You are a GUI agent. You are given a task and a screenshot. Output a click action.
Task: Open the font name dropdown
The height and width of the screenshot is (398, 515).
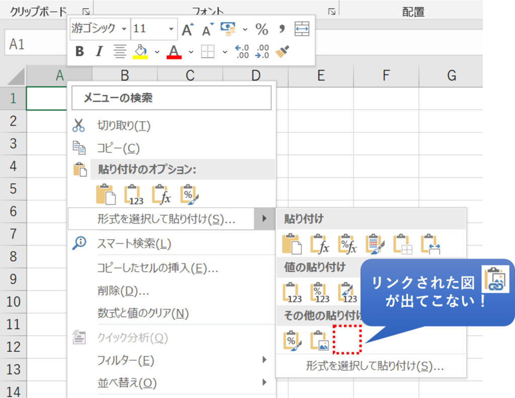click(x=124, y=30)
